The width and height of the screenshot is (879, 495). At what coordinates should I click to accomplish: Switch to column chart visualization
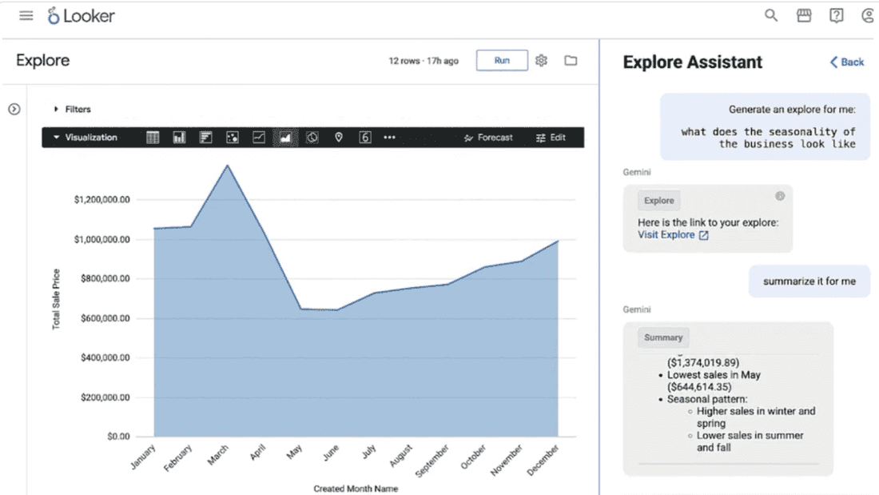point(179,138)
